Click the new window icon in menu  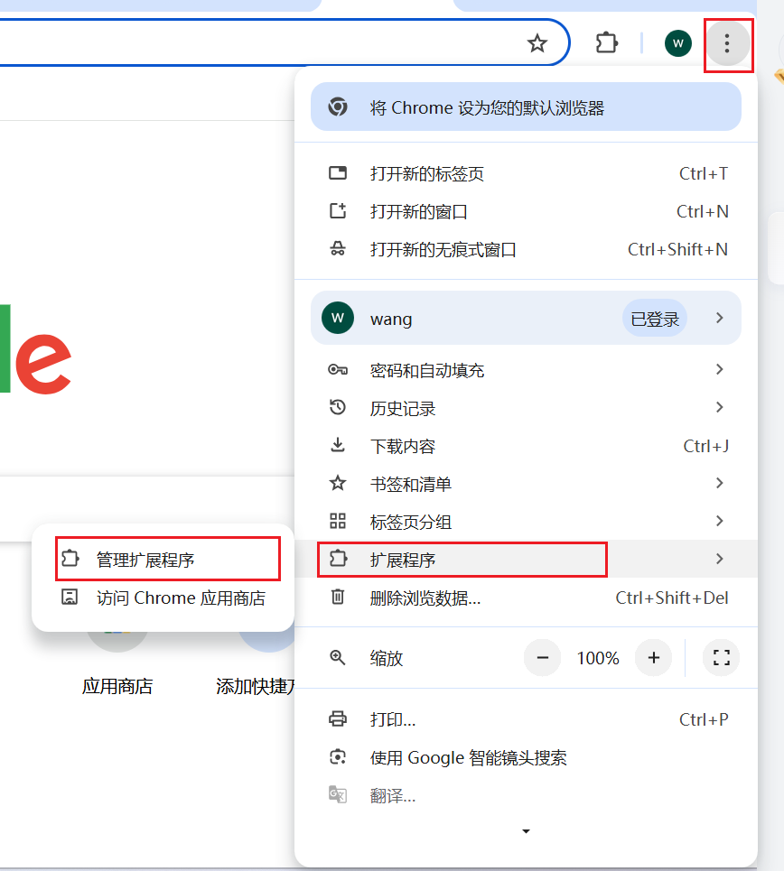click(x=338, y=210)
